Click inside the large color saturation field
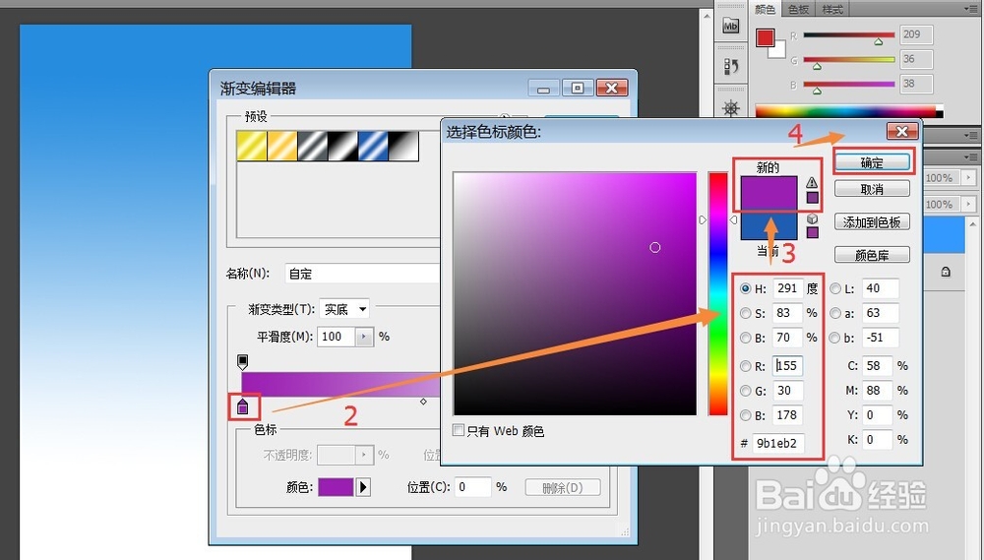984x560 pixels. (575, 293)
